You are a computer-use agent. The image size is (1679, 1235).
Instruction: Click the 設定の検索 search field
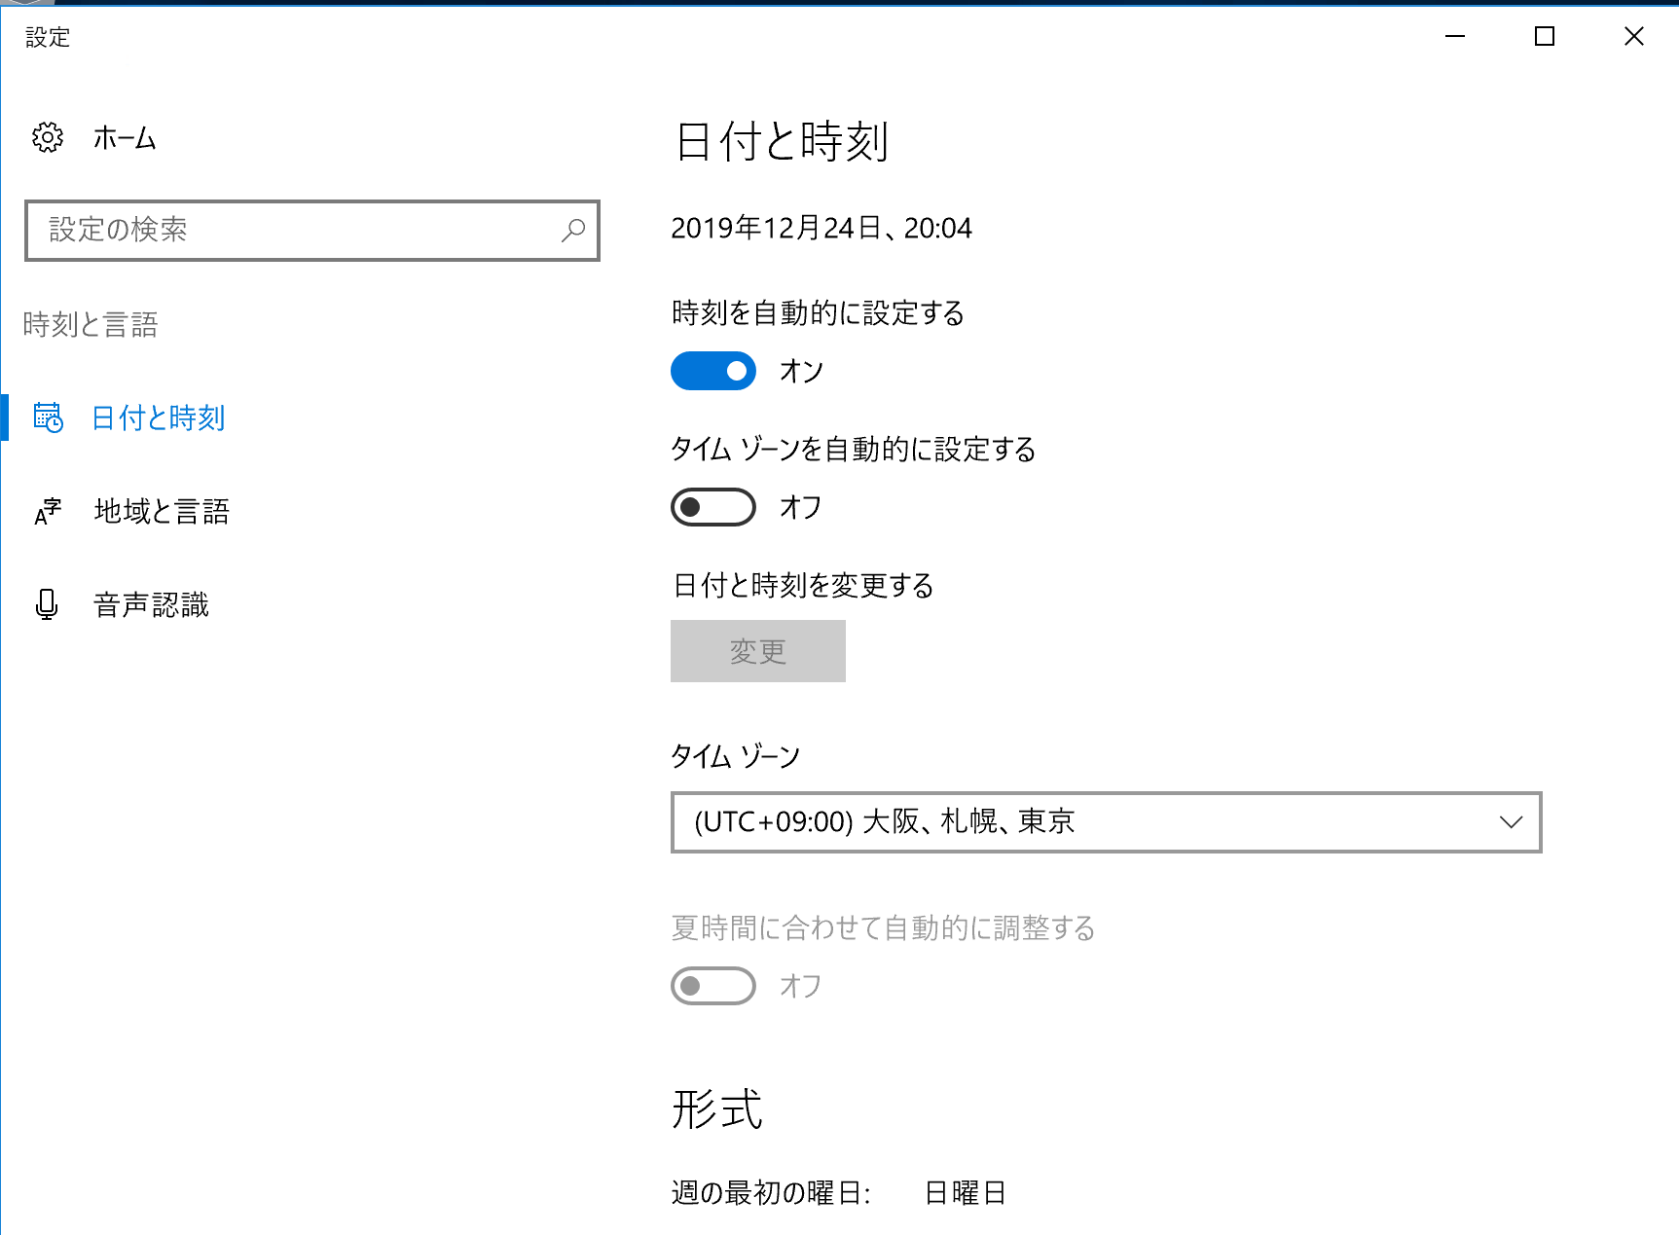[x=292, y=231]
